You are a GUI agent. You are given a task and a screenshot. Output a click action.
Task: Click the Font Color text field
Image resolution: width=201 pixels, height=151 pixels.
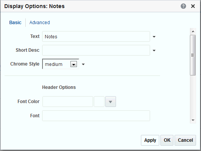pos(68,102)
